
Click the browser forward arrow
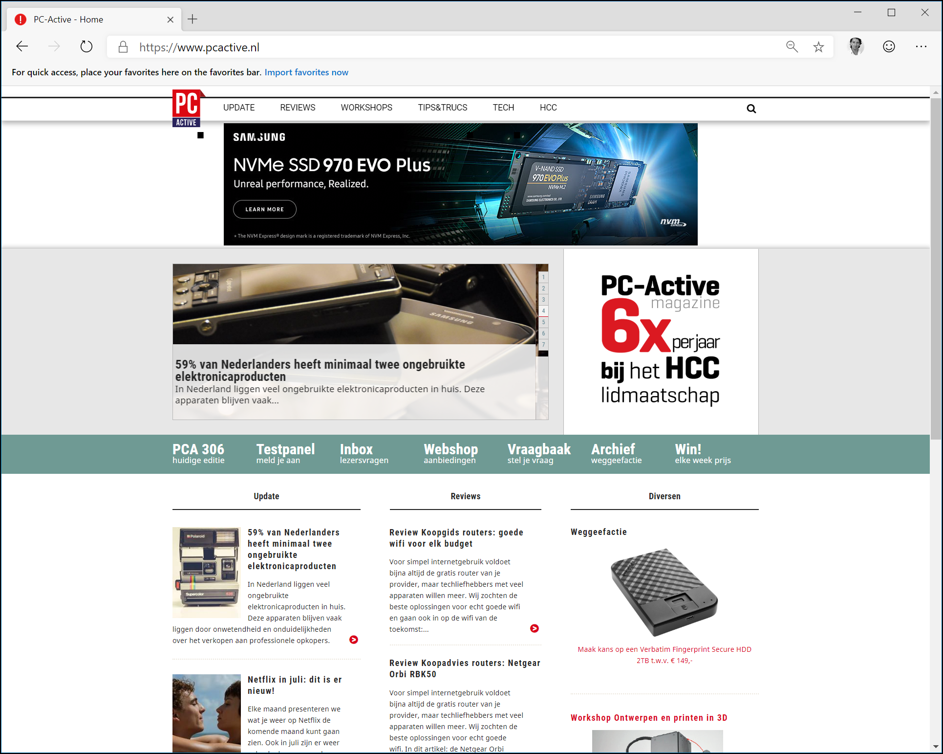tap(54, 47)
